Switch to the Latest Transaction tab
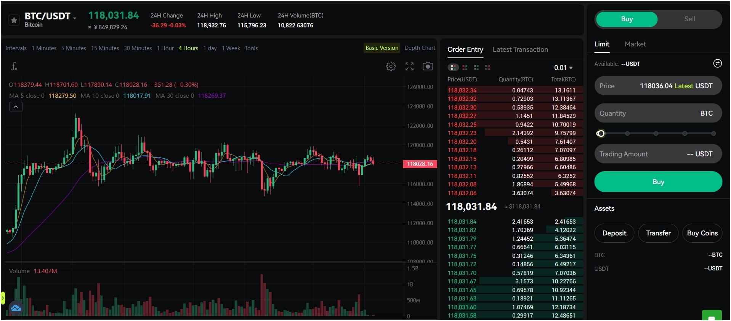This screenshot has width=731, height=321. coord(520,49)
